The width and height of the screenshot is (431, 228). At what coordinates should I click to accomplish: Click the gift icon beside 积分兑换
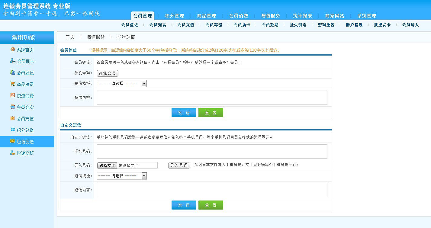click(13, 130)
